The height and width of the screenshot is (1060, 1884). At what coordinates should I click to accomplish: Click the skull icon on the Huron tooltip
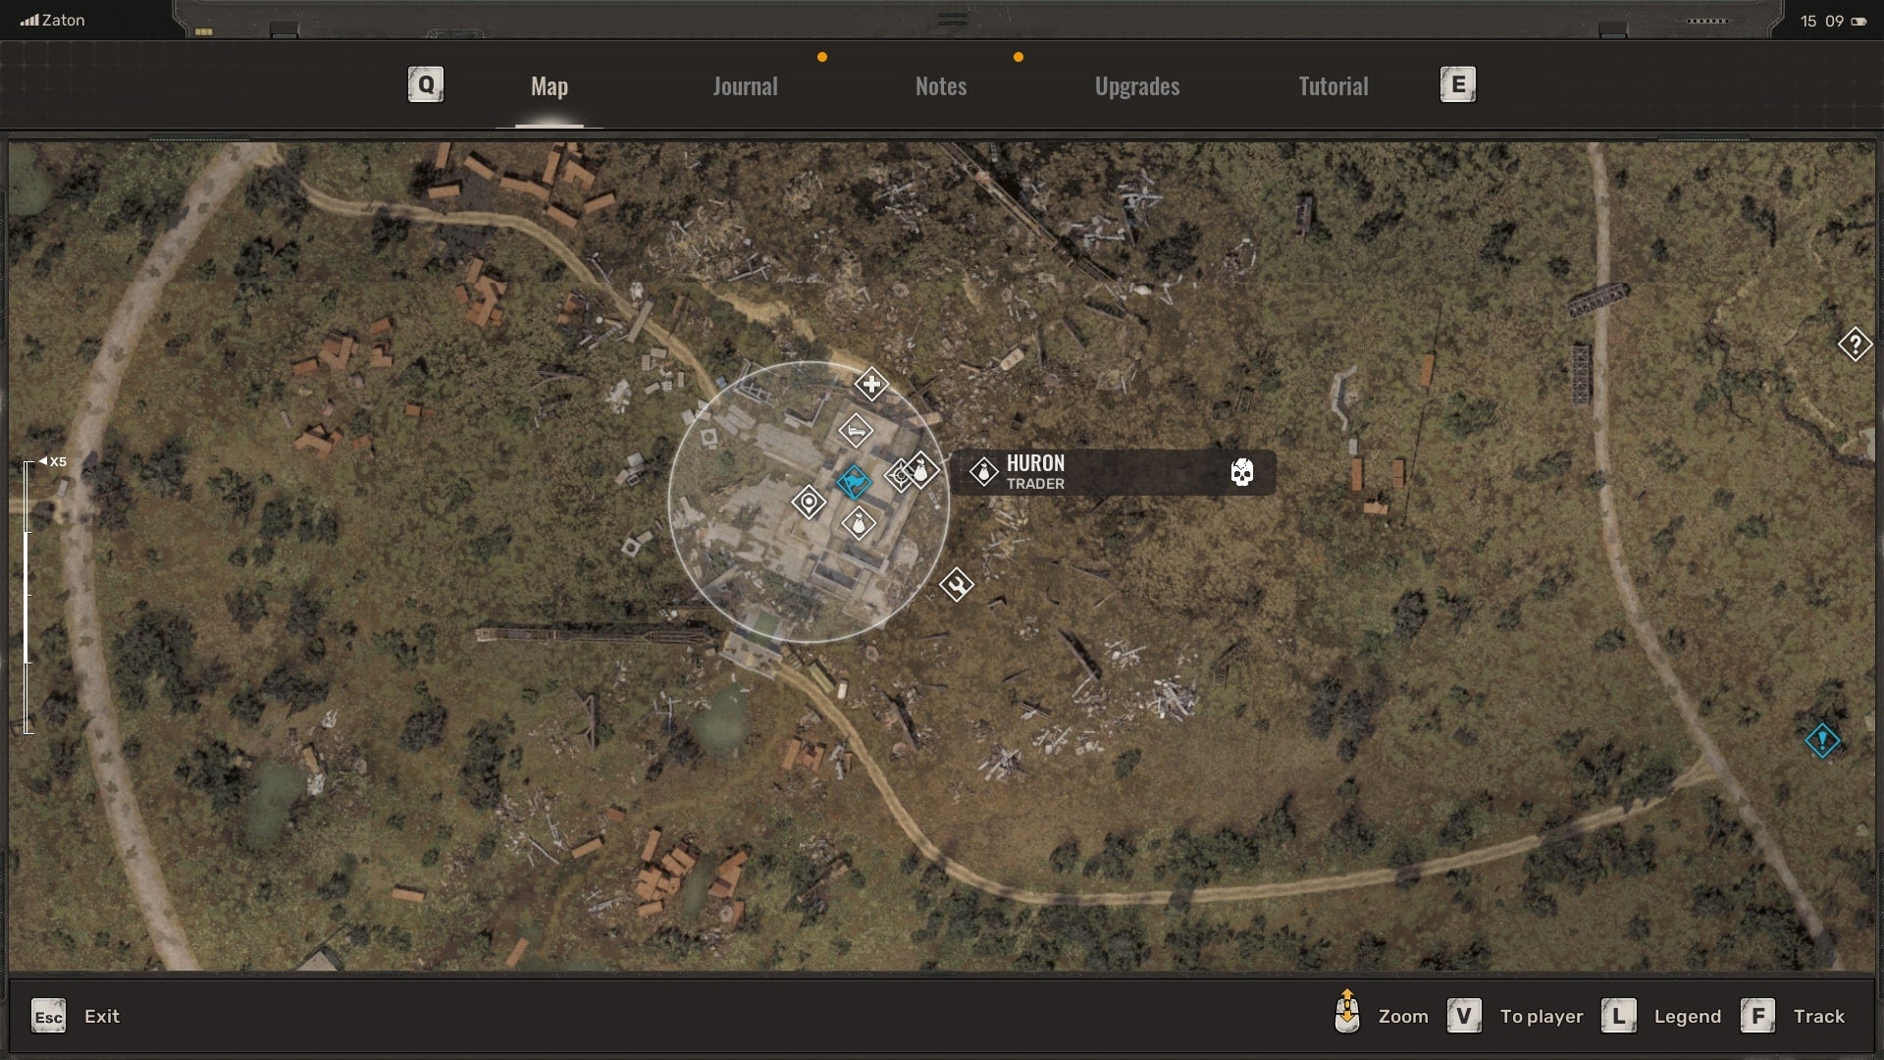(1242, 472)
